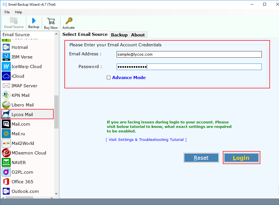This screenshot has width=279, height=205.
Task: Click the Backup toolbar play icon
Action: (x=34, y=21)
